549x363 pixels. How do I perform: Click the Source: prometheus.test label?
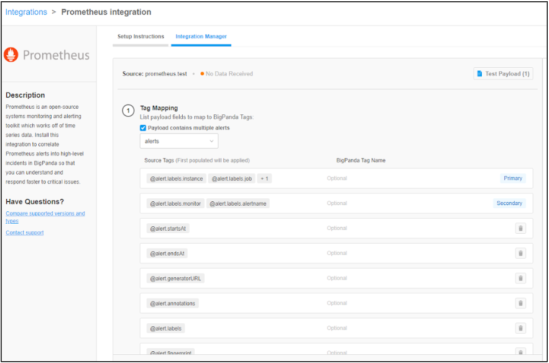point(154,73)
